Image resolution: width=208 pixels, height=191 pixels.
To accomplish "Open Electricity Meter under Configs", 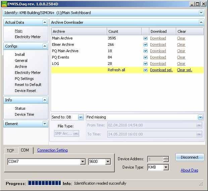I will 28,73.
